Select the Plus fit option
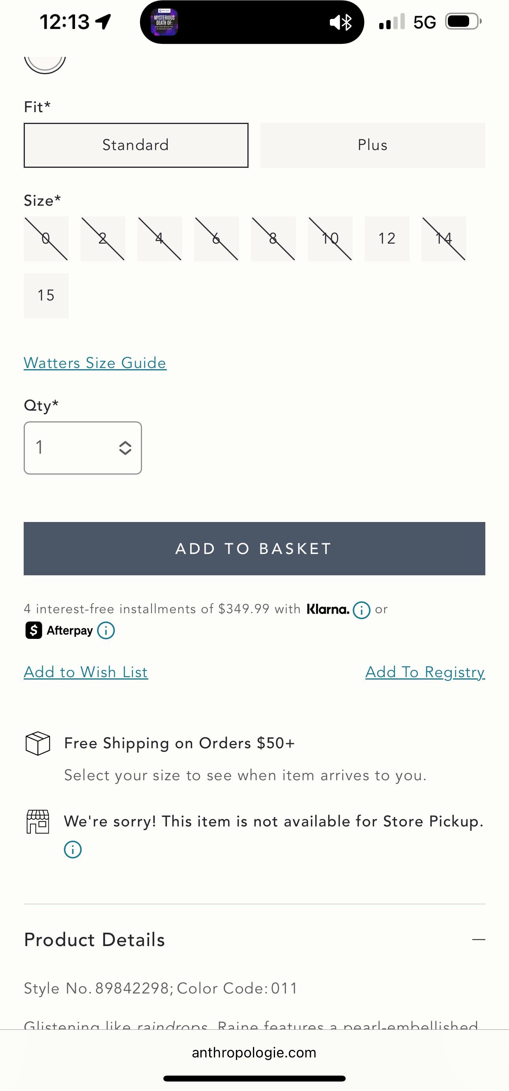509x1091 pixels. (373, 145)
